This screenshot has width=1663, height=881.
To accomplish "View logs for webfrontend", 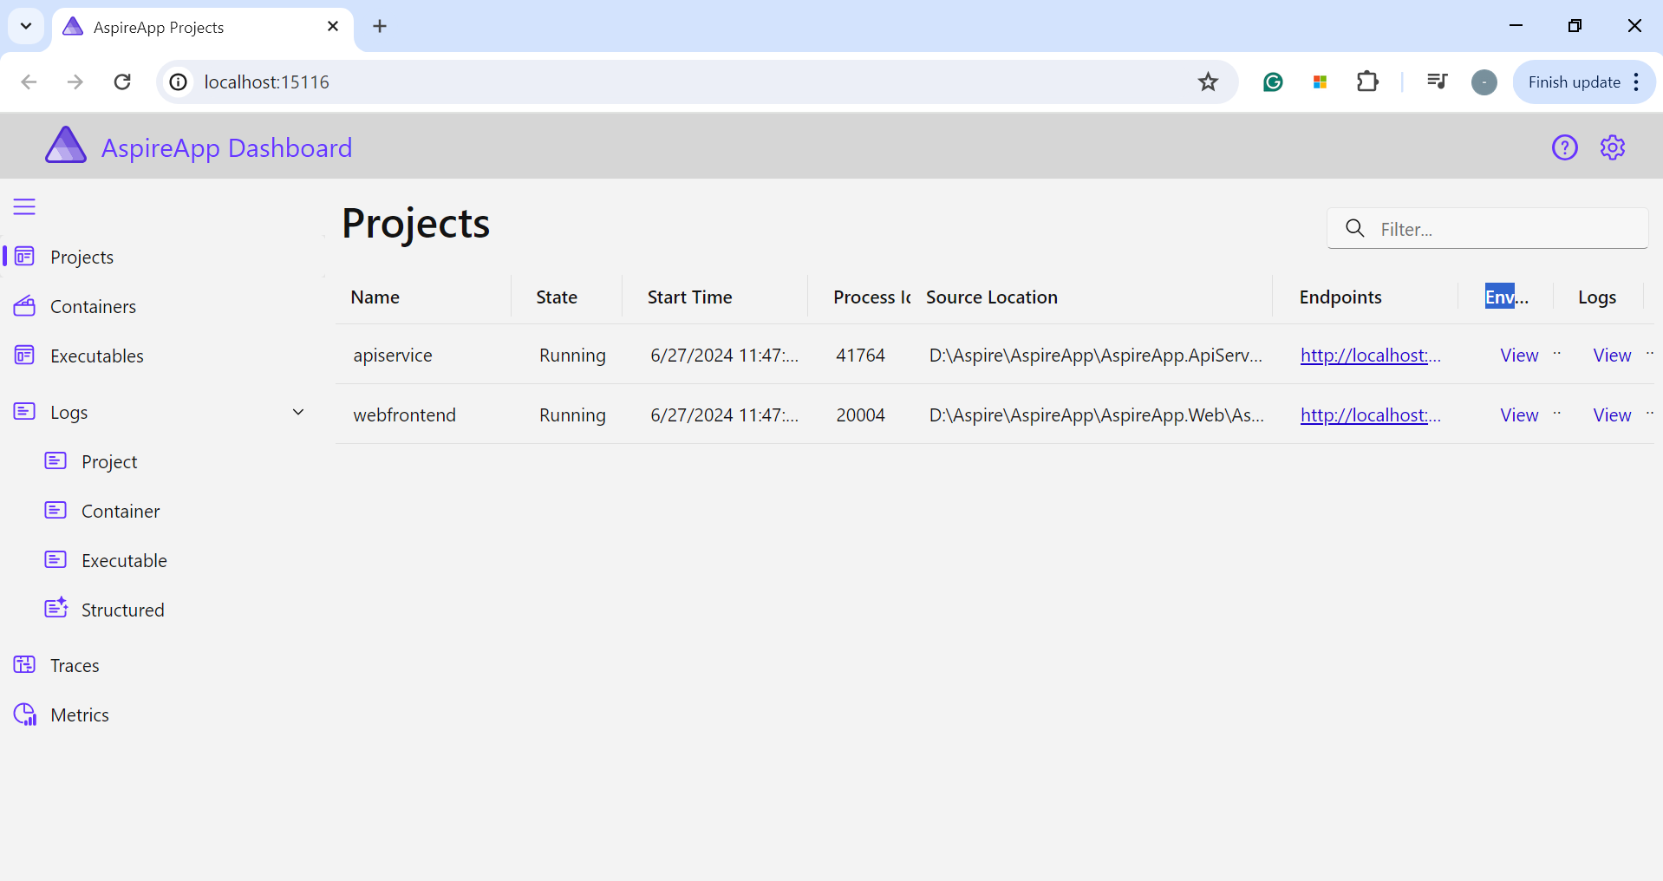I will click(1612, 415).
